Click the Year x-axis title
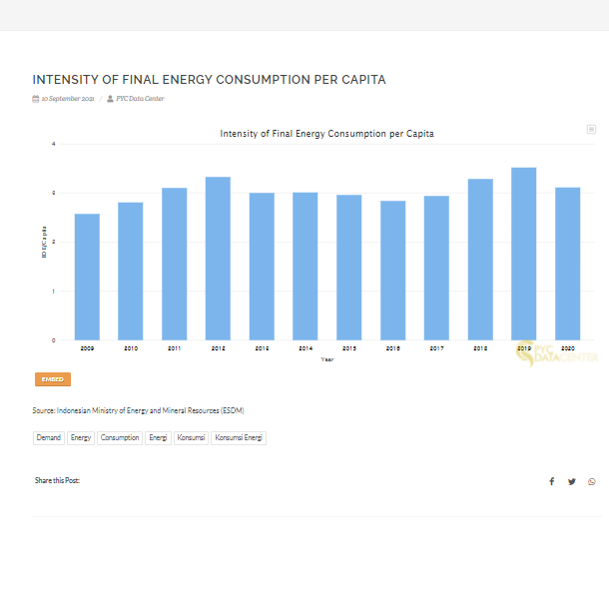Screen dimensions: 609x609 (327, 359)
